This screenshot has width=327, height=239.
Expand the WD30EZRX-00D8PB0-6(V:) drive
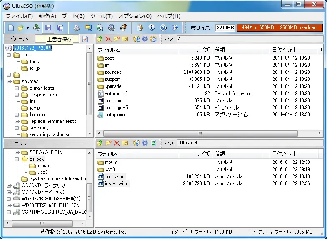(x=9, y=199)
